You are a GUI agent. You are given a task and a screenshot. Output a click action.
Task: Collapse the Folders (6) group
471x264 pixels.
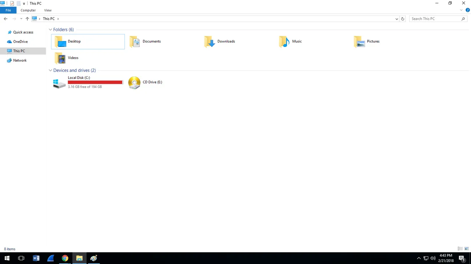click(x=50, y=30)
